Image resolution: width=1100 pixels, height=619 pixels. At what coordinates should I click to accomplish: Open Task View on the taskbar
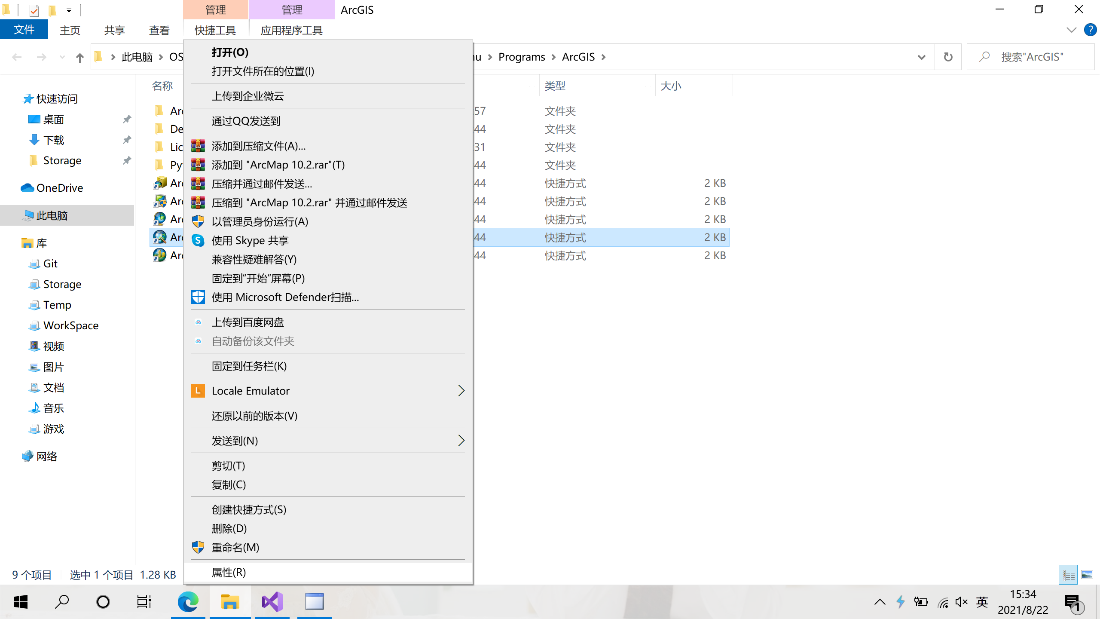pyautogui.click(x=144, y=602)
